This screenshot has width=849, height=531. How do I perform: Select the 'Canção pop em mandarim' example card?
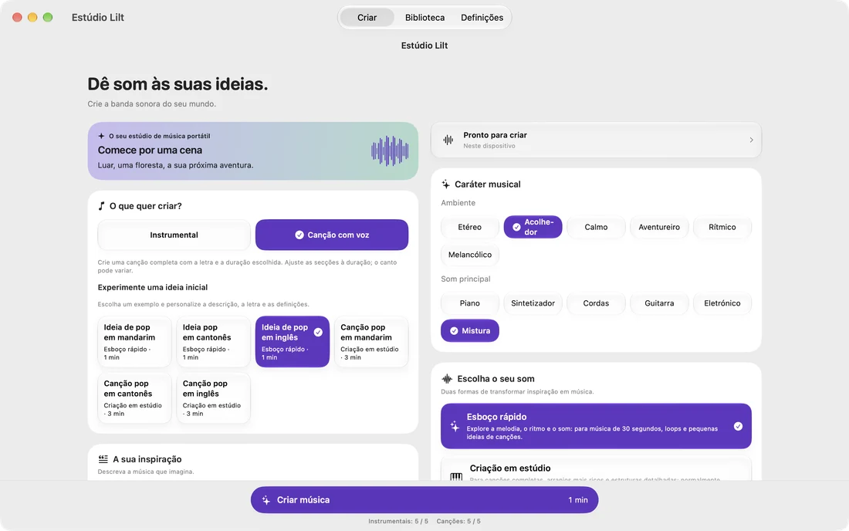[371, 342]
